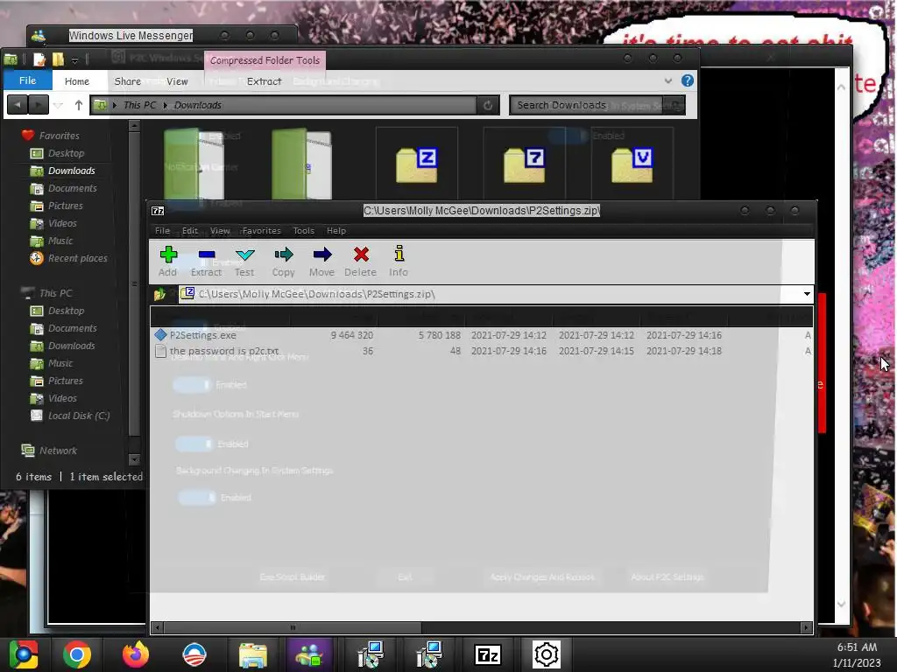This screenshot has height=672, width=897.
Task: Open 7-Zip from the taskbar
Action: tap(488, 654)
